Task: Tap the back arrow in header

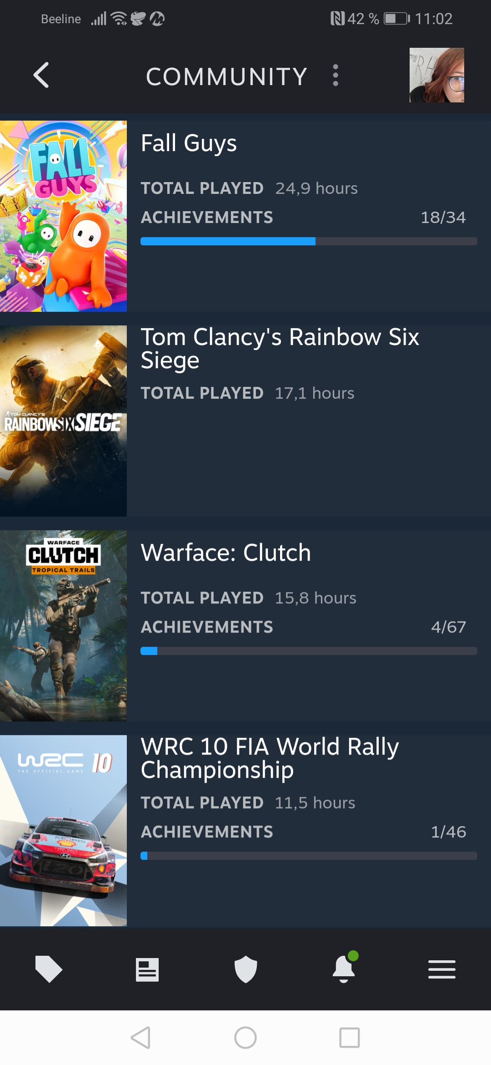Action: click(x=41, y=75)
